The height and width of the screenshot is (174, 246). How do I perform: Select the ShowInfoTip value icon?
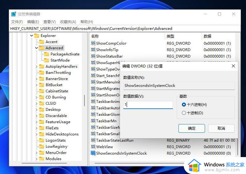coord(93,50)
